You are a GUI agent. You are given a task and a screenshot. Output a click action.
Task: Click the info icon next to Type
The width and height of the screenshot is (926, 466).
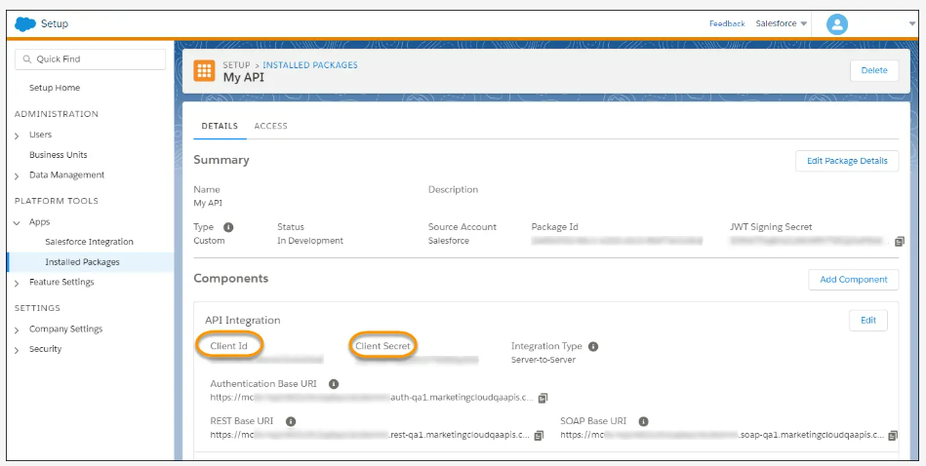228,227
